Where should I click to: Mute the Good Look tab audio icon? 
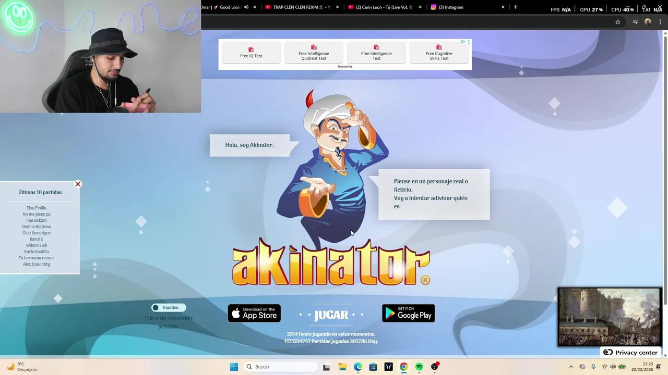tap(246, 7)
